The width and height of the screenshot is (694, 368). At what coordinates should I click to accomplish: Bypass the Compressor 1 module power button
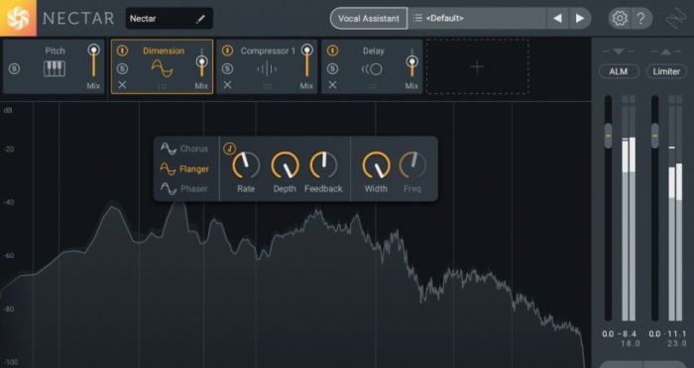(x=227, y=50)
